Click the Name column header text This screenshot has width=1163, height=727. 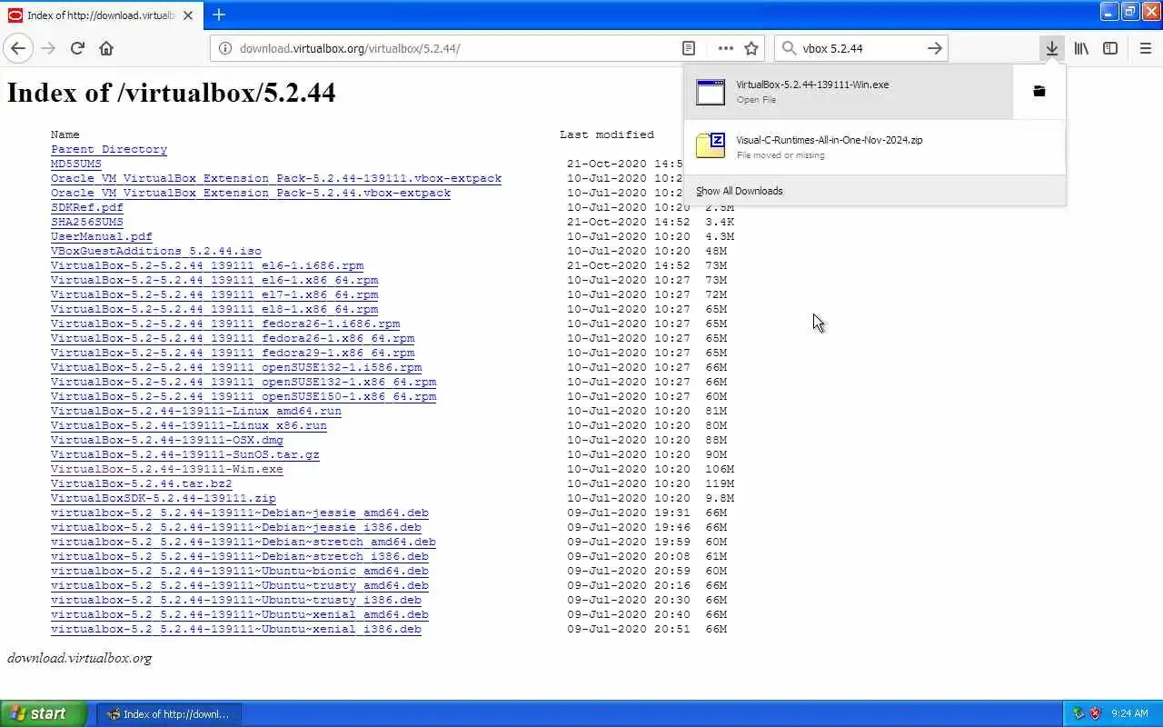(x=65, y=134)
